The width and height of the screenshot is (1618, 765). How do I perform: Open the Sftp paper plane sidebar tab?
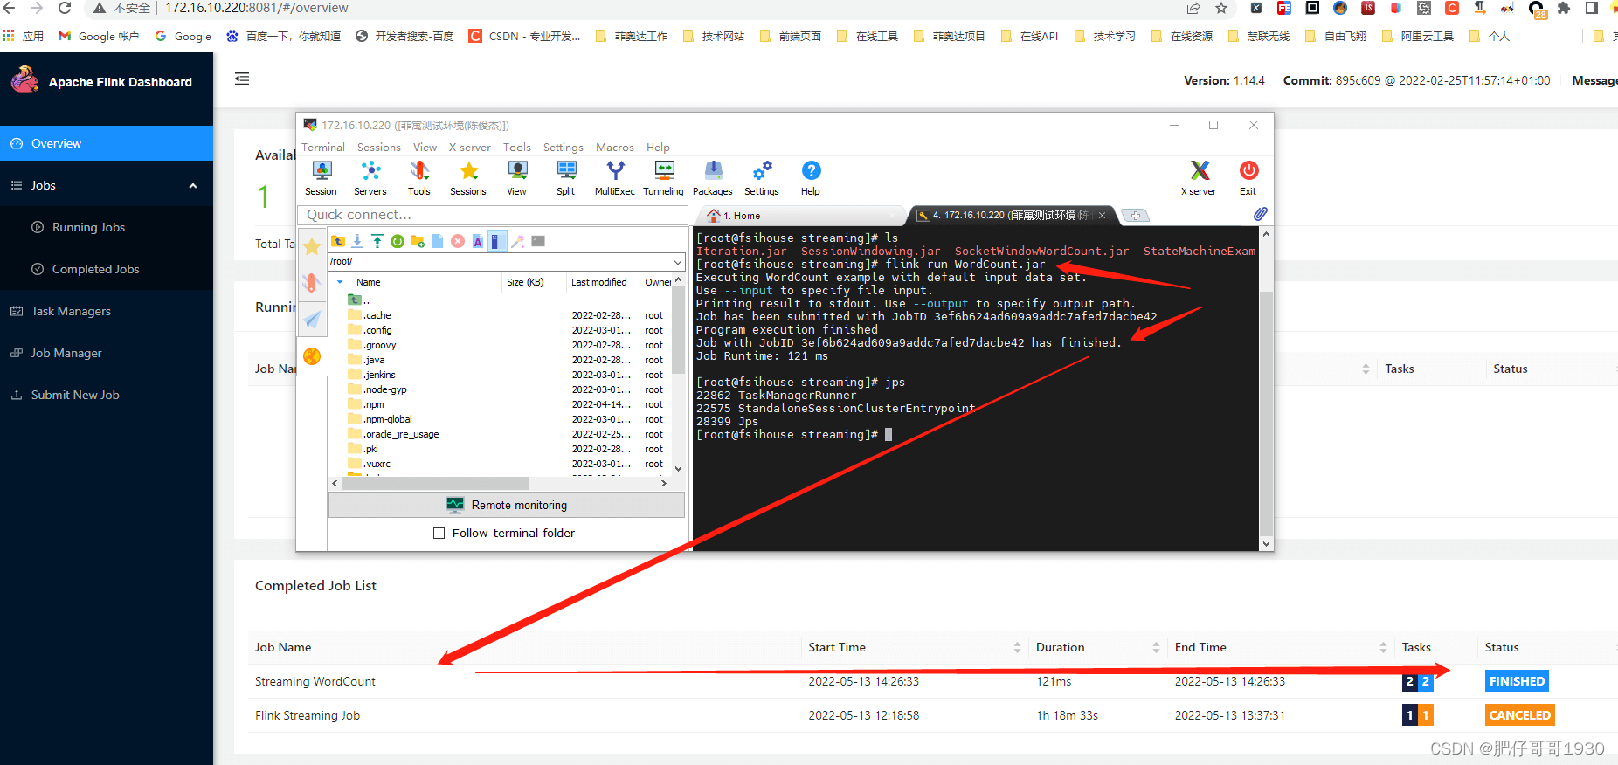point(312,320)
